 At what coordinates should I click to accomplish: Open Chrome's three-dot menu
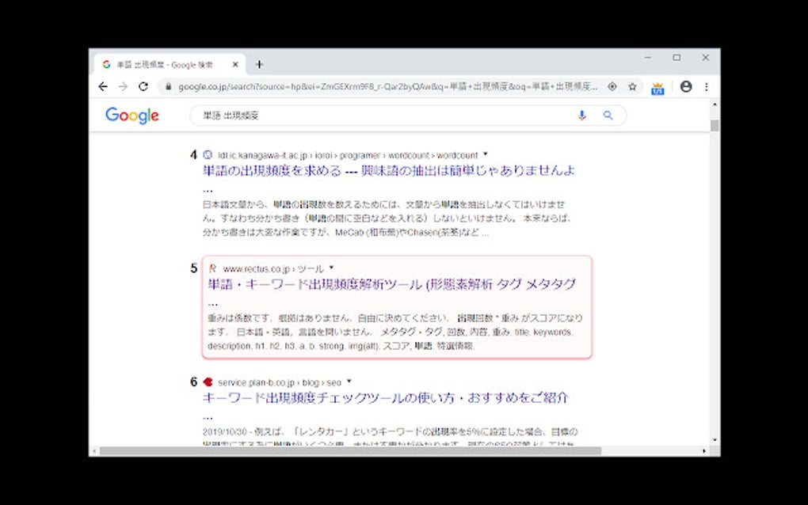coord(707,86)
